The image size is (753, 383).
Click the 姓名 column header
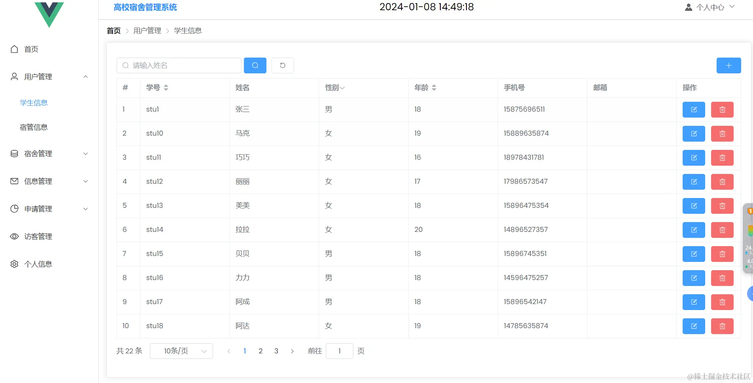tap(242, 88)
